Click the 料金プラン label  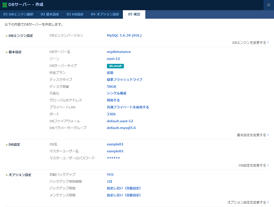(x=58, y=72)
